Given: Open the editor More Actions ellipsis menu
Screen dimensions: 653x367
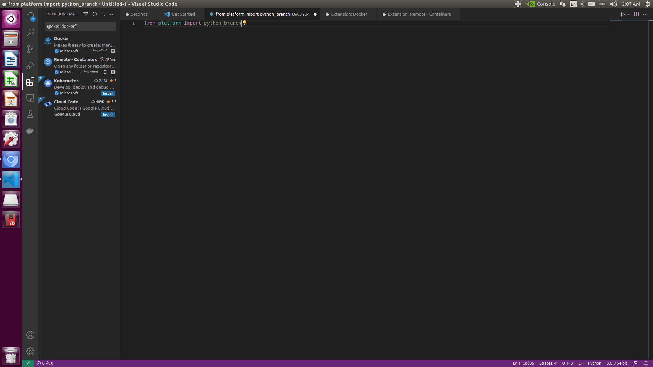Looking at the screenshot, I should coord(646,14).
